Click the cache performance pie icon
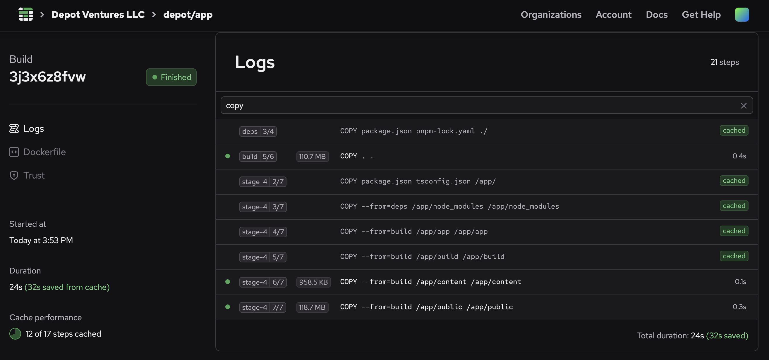Image resolution: width=769 pixels, height=360 pixels. [15, 334]
